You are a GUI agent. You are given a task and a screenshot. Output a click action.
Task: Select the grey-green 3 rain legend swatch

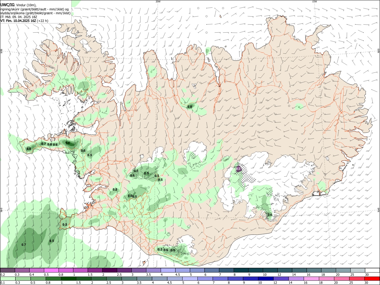click(x=129, y=278)
